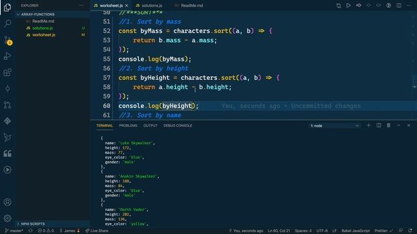Screen dimensions: 417x234
Task: Open Explorer More Actions ellipsis
Action: [81, 5]
